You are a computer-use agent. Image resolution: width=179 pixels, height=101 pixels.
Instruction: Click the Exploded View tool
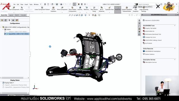(109, 8)
